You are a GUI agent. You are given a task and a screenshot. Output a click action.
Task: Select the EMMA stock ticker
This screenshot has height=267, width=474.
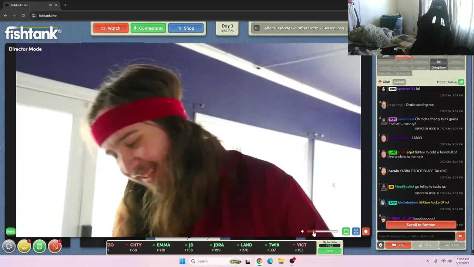pos(161,248)
